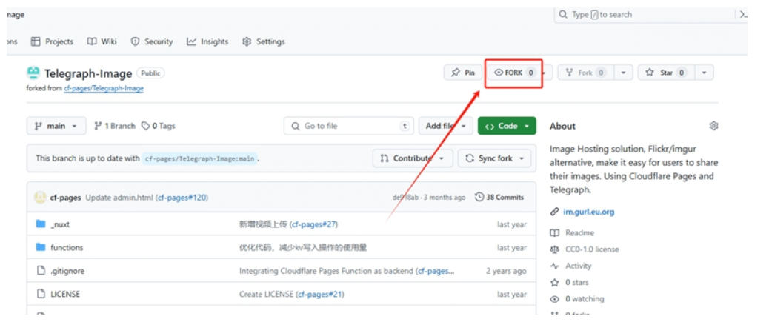The height and width of the screenshot is (322, 772).
Task: Open the Projects tab
Action: coord(52,41)
